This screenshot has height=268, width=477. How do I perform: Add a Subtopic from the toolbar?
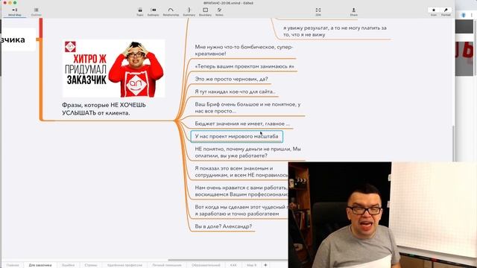[x=154, y=12]
